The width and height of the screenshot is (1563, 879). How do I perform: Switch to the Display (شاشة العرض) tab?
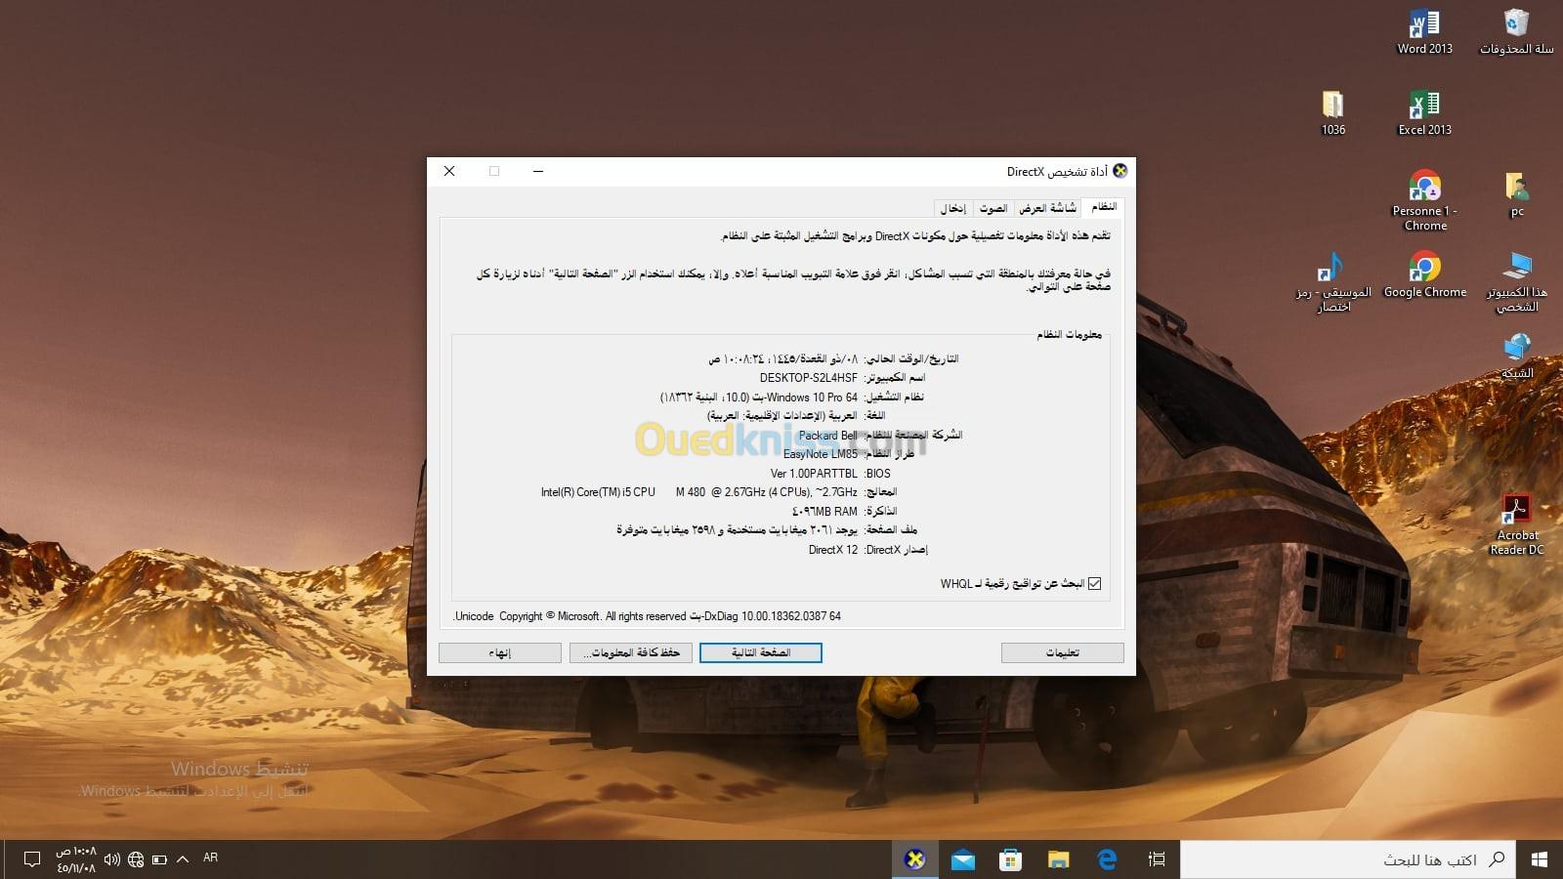[1047, 208]
